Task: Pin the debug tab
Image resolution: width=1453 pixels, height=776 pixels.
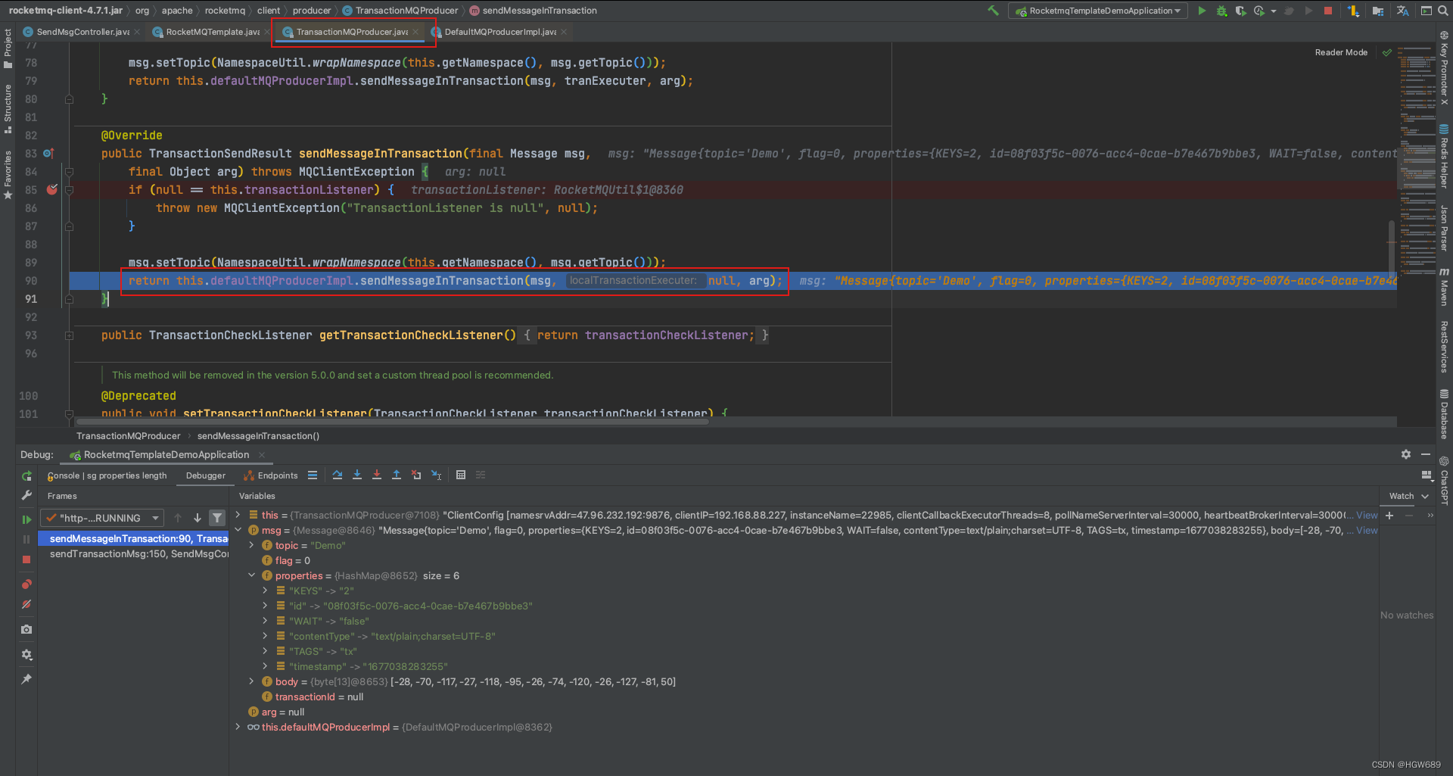Action: coord(26,679)
